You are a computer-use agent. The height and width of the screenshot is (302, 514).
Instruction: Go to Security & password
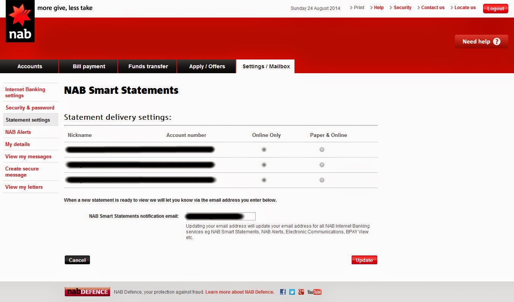coord(30,108)
